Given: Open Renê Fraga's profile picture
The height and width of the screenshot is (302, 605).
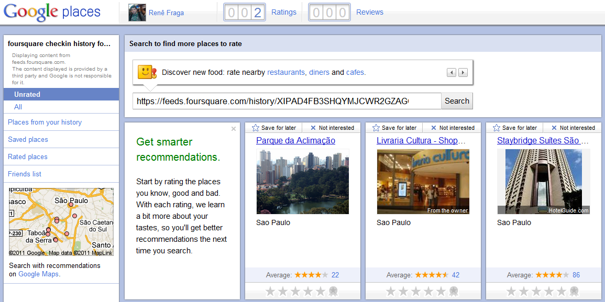Looking at the screenshot, I should (137, 13).
